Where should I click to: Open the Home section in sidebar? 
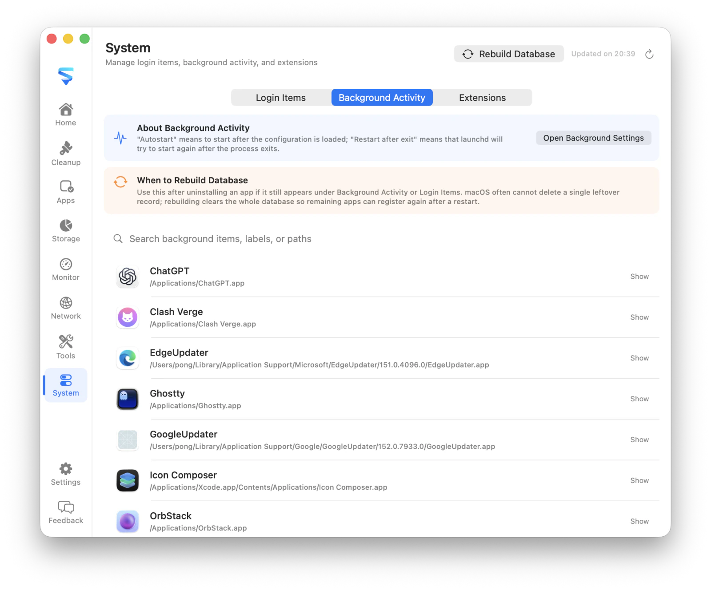(66, 115)
